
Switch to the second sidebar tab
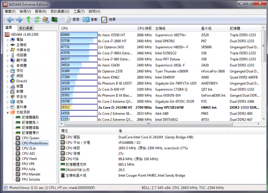click(x=26, y=28)
